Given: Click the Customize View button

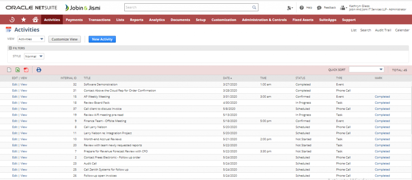Looking at the screenshot, I should click(64, 39).
